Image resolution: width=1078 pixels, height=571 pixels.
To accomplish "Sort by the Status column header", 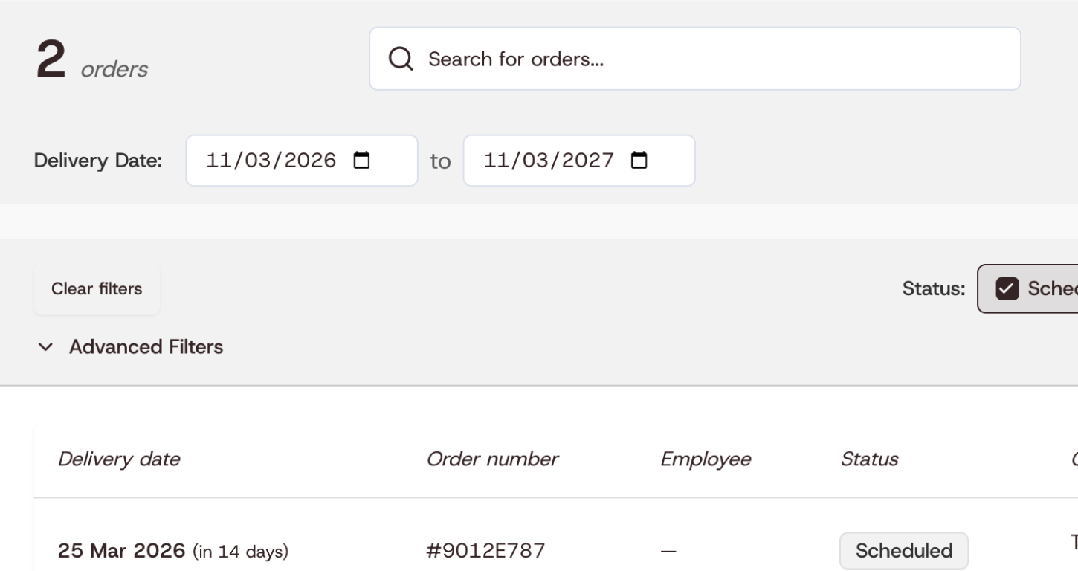I will coord(869,459).
